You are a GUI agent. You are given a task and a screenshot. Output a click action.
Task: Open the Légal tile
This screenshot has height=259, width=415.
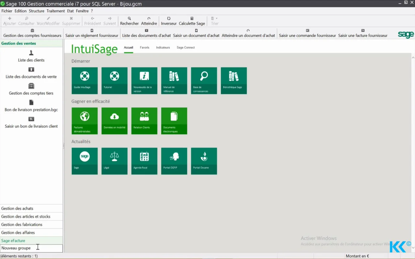114,161
